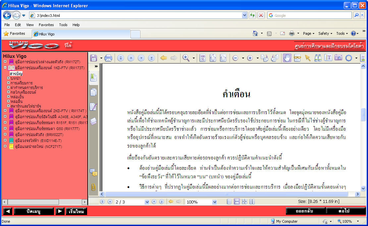Image resolution: width=368 pixels, height=226 pixels.
Task: Expand the 2KD-FTV RM174T manual node
Action: tap(5, 111)
